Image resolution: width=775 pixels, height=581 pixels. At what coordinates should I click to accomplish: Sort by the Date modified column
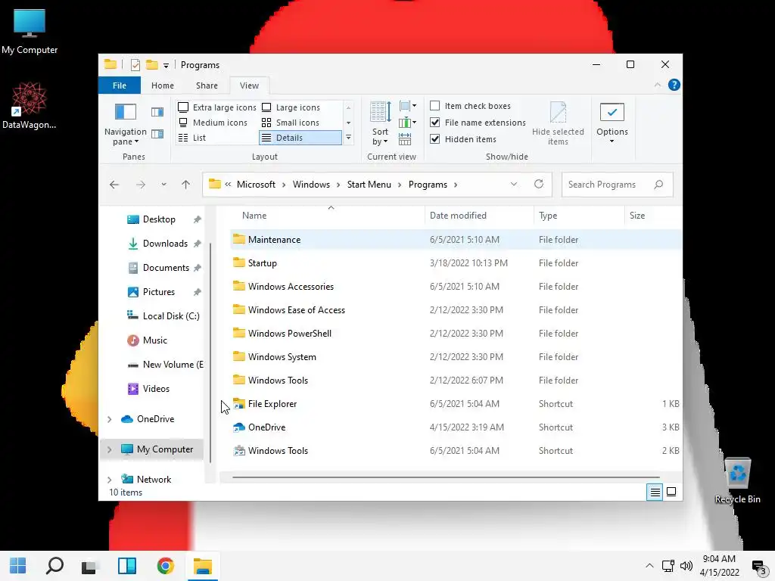[x=479, y=216]
